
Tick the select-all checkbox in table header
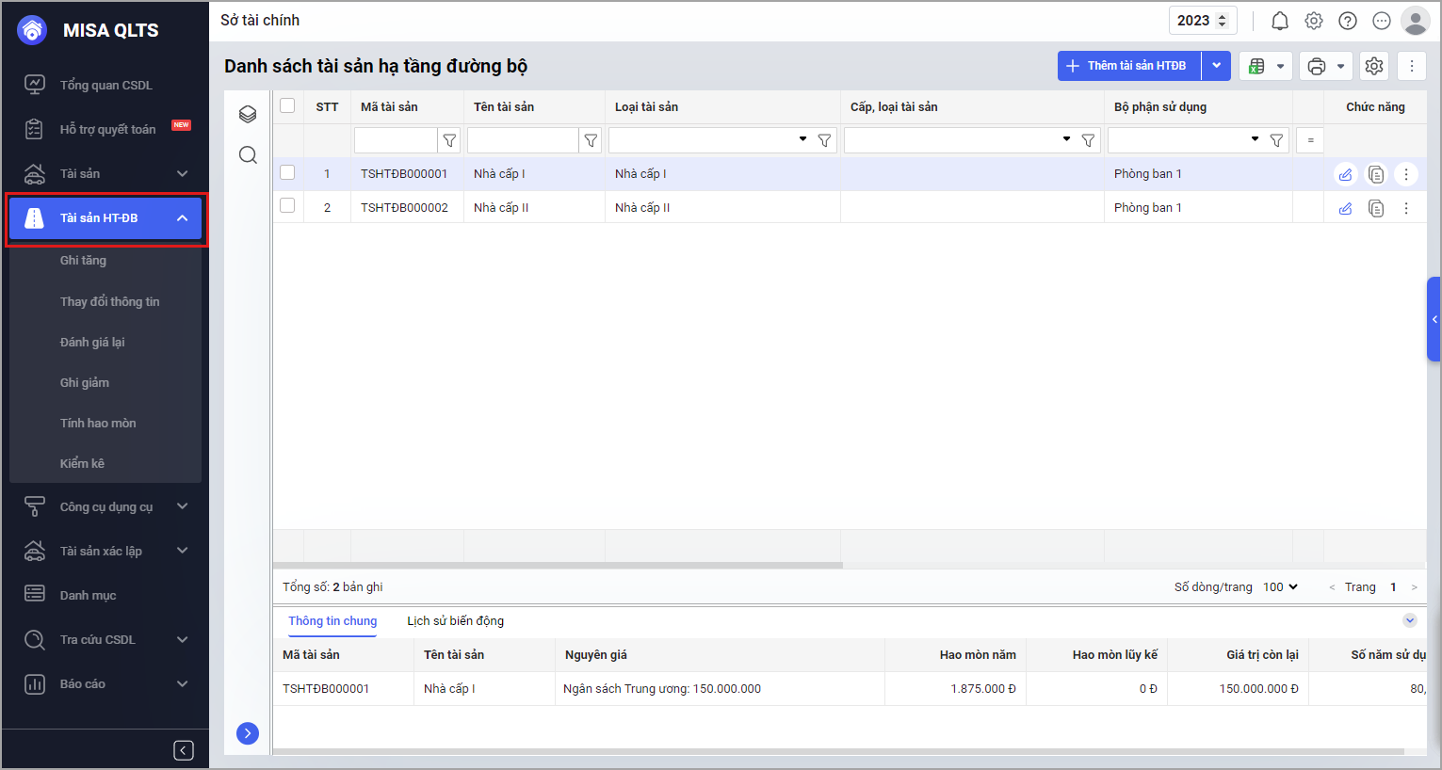pos(287,106)
